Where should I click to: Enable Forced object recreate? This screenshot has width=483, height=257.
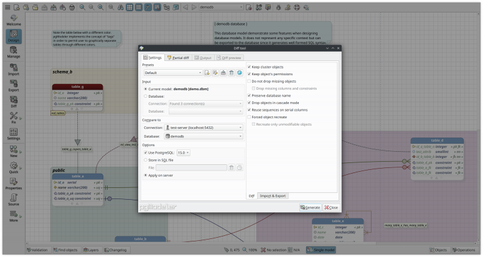pos(249,117)
